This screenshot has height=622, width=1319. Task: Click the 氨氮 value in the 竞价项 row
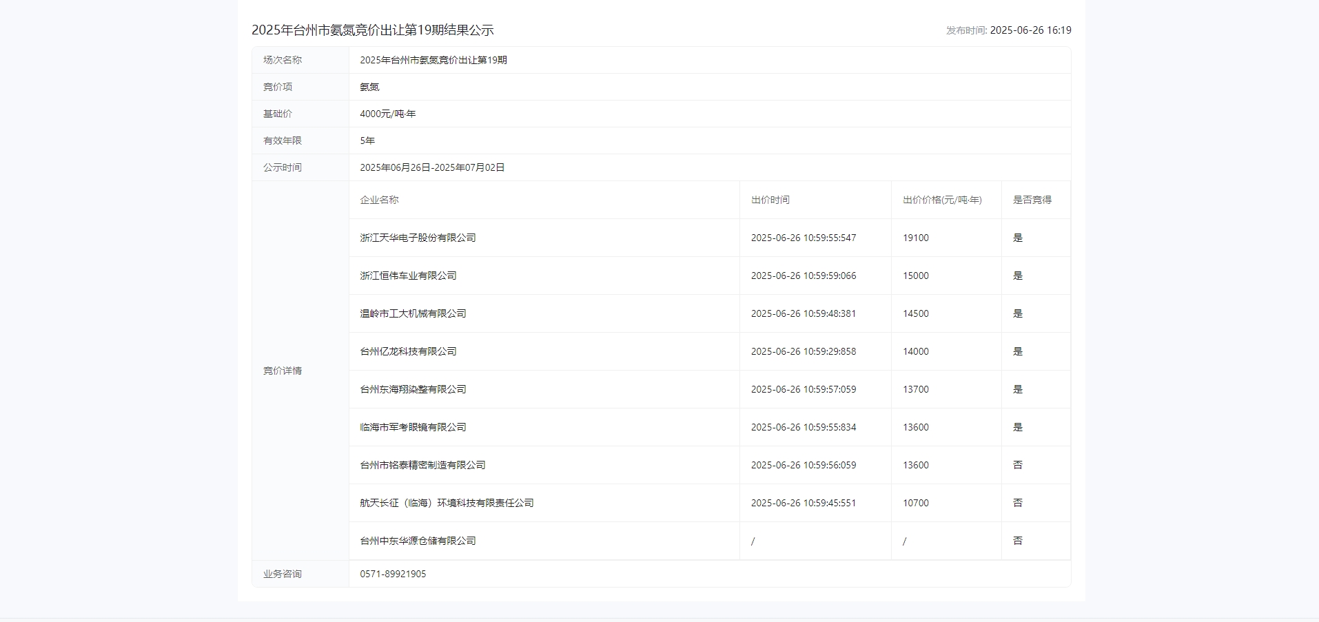click(369, 87)
